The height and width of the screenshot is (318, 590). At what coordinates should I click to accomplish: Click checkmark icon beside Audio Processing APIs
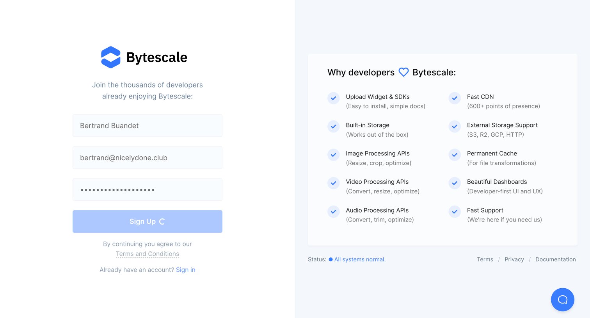coord(333,211)
